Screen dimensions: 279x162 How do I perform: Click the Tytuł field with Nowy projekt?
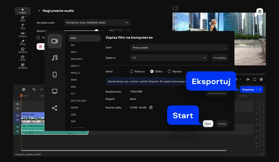click(x=179, y=48)
